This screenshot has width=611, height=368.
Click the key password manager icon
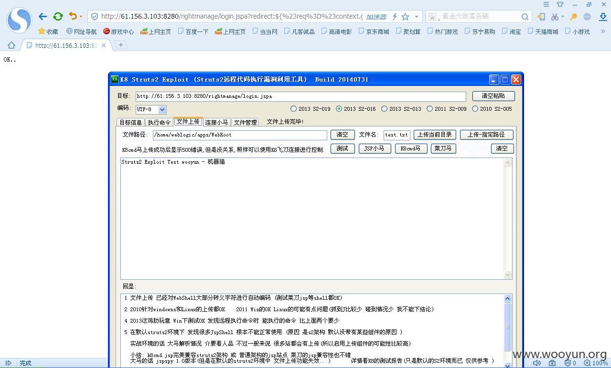click(573, 17)
